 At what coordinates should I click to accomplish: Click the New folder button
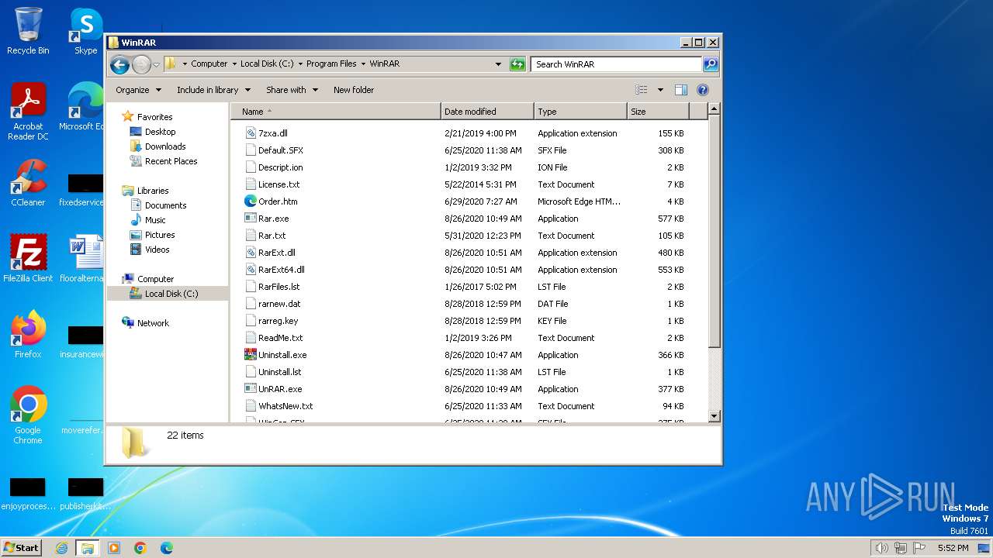tap(354, 90)
